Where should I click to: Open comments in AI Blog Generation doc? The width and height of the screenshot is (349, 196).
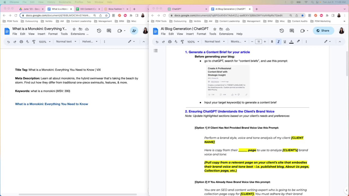[291, 31]
